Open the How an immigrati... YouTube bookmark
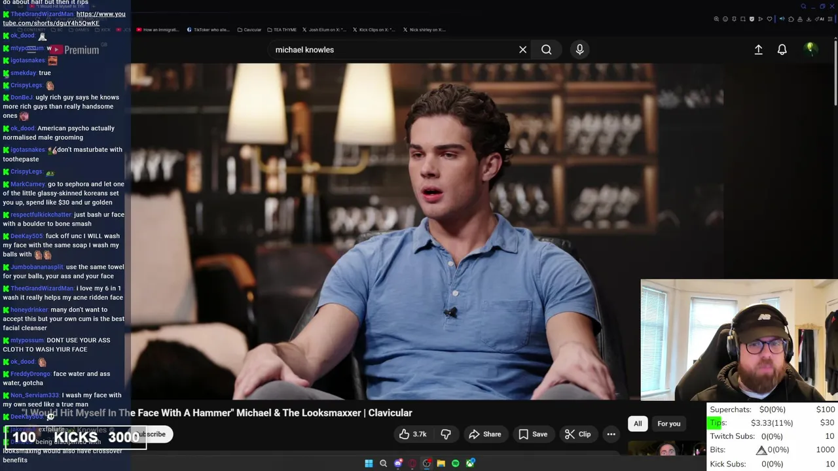The image size is (838, 471). pos(157,29)
